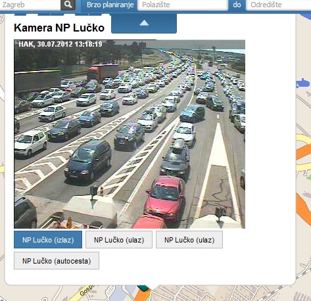The image size is (311, 301).
Task: Click the HAK timestamp on camera feed
Action: [60, 44]
